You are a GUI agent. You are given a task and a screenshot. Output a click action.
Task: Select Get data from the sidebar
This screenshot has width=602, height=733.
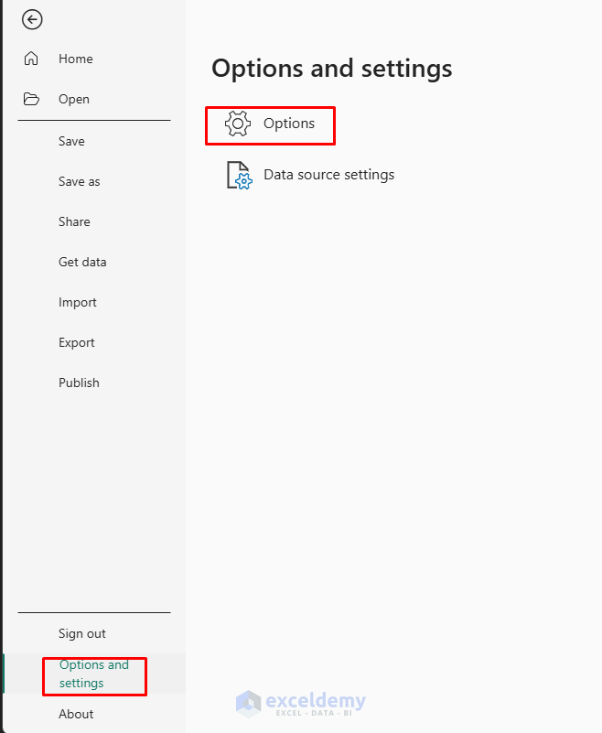(x=82, y=262)
